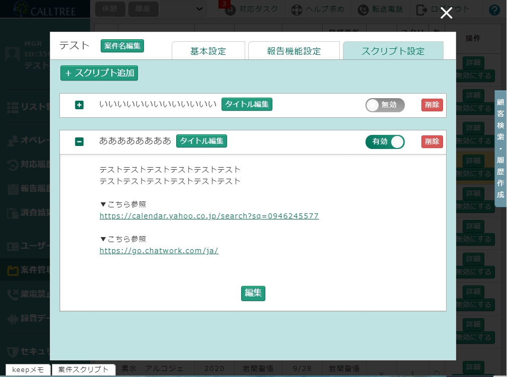The image size is (507, 377).
Task: Switch to the 基本設定 tab
Action: 208,50
